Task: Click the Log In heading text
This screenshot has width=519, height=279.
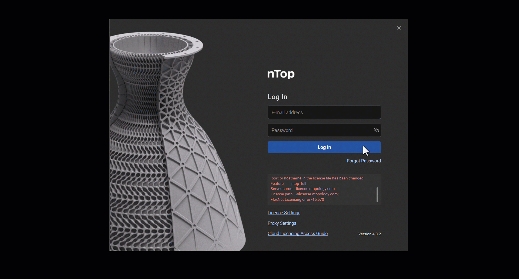Action: point(277,97)
